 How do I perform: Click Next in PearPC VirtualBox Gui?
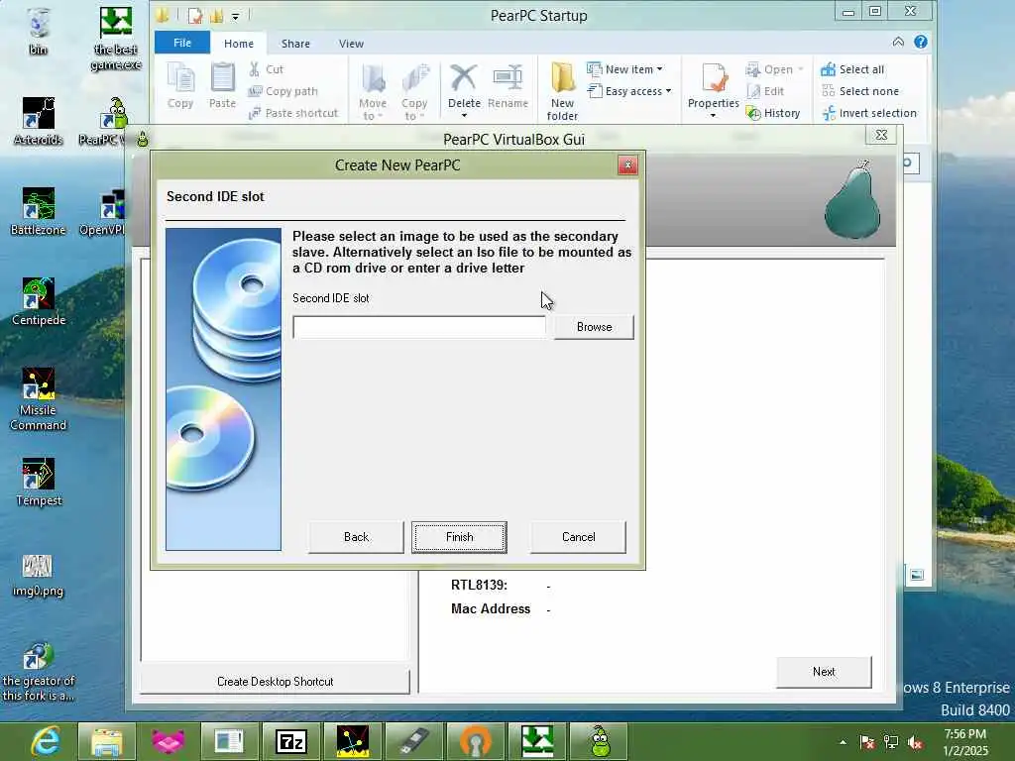[824, 672]
